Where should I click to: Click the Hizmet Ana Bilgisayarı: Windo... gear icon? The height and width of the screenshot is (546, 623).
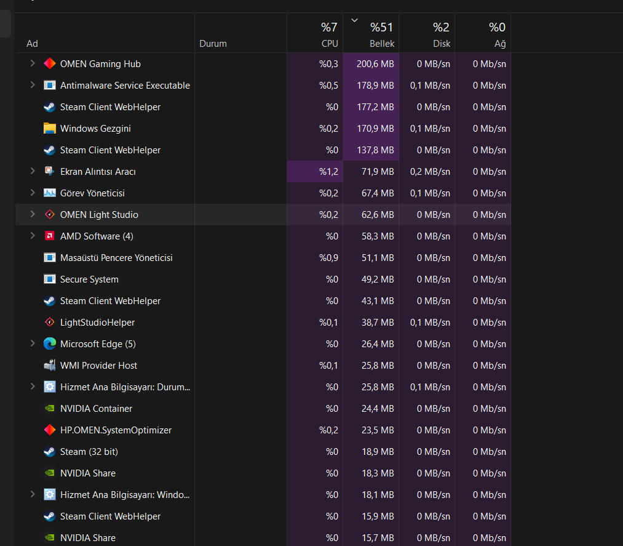50,494
